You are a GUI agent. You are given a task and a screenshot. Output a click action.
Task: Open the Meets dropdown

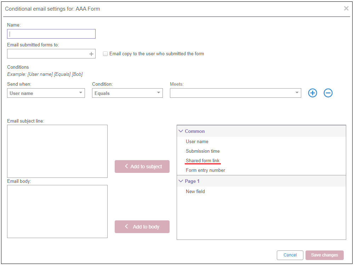click(235, 93)
